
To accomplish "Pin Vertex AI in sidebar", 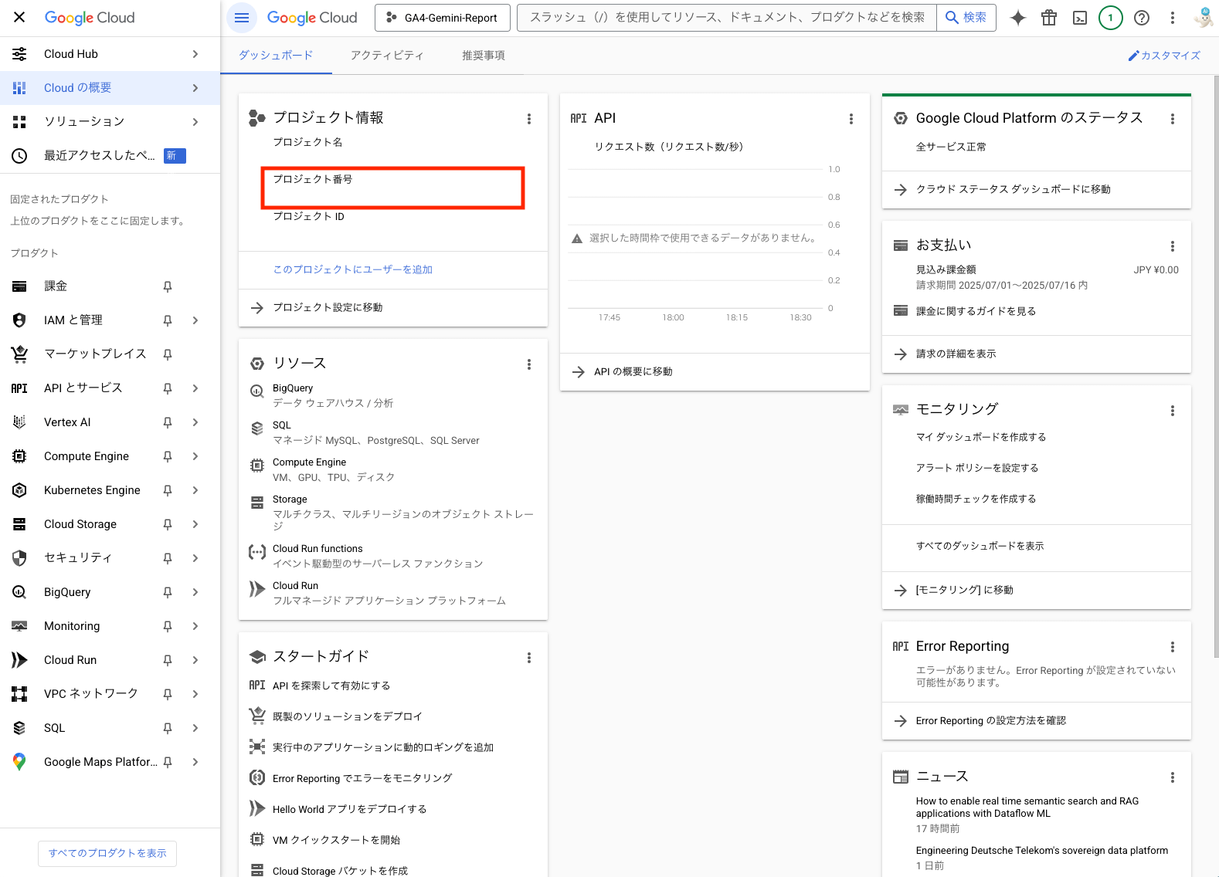I will [x=168, y=422].
